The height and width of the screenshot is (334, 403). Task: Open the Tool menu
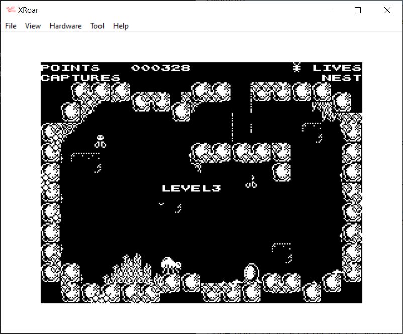[97, 26]
